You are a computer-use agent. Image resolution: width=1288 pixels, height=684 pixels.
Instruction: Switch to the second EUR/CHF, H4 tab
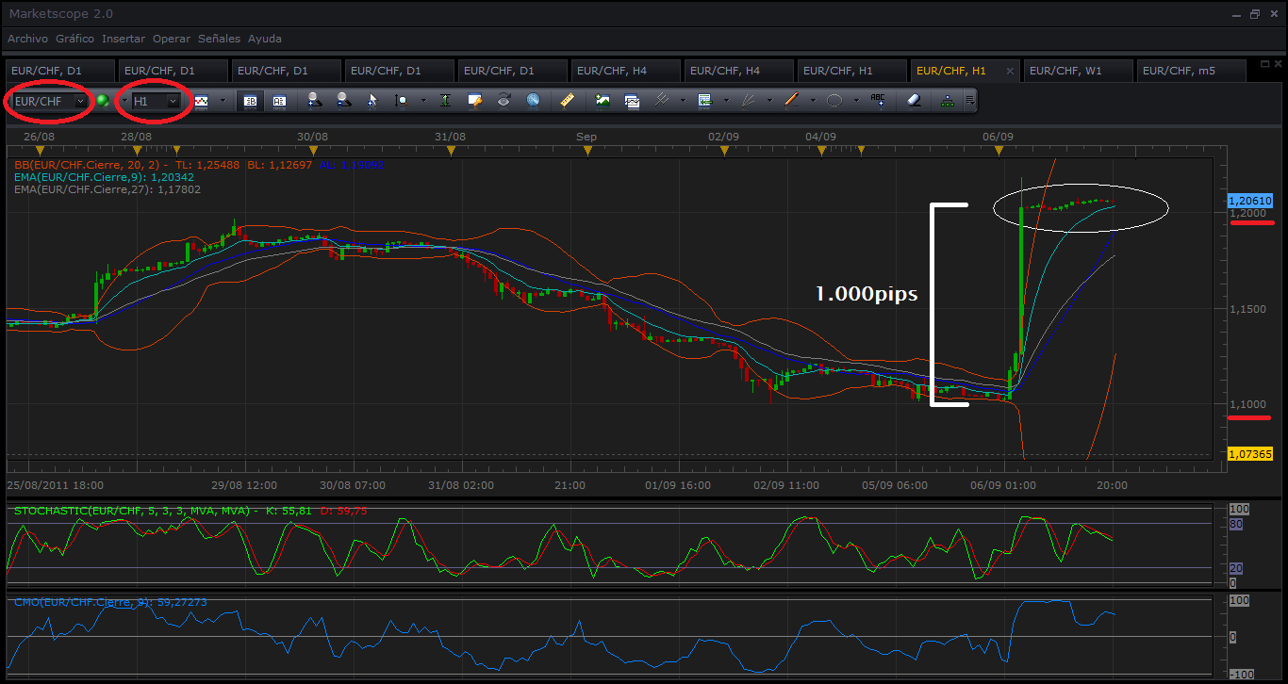738,71
